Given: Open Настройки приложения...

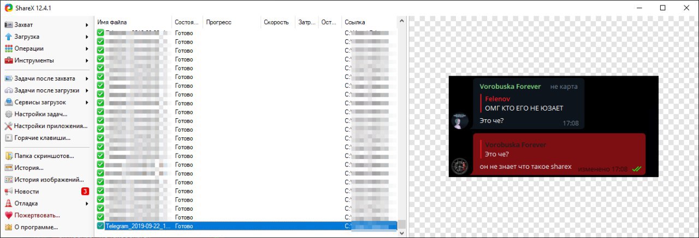Looking at the screenshot, I should [46, 126].
